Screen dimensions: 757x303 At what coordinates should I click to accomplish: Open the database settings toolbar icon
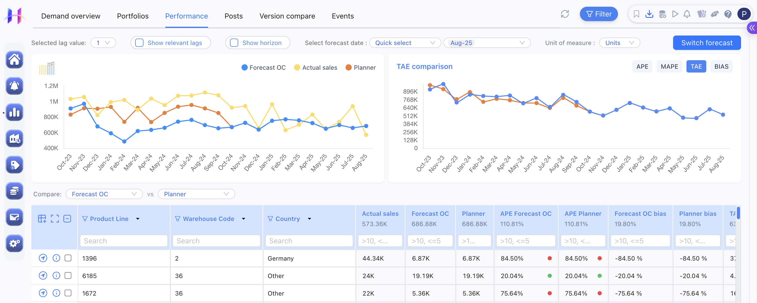click(x=662, y=14)
